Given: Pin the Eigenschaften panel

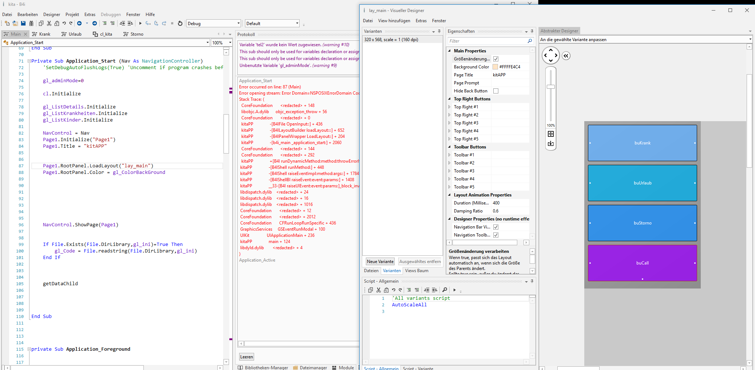Looking at the screenshot, I should click(532, 31).
